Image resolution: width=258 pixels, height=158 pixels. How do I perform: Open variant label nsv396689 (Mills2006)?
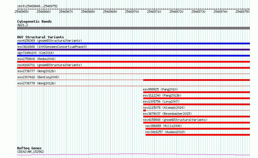163,126
